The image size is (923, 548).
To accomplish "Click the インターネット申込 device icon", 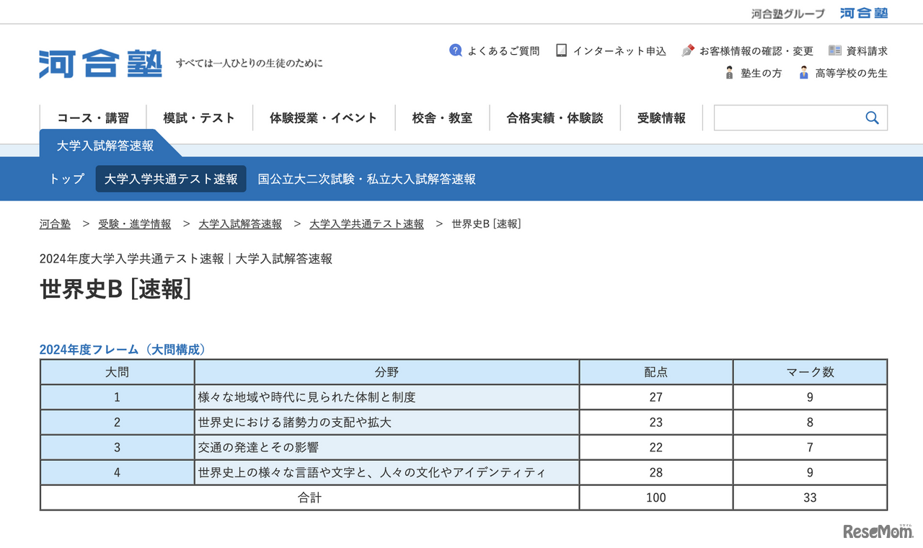I will [560, 50].
